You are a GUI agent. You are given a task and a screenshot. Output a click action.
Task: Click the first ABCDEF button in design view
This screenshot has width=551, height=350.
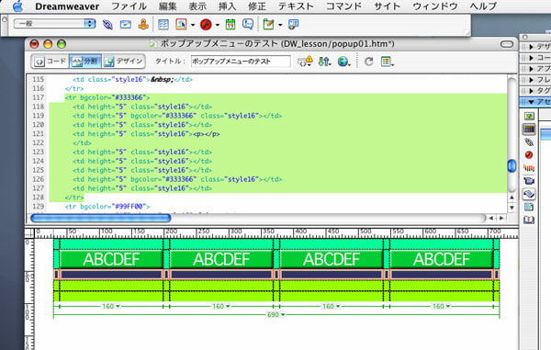(111, 259)
